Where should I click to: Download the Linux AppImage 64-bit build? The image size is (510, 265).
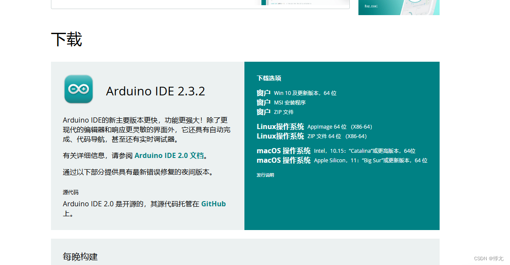(x=314, y=126)
